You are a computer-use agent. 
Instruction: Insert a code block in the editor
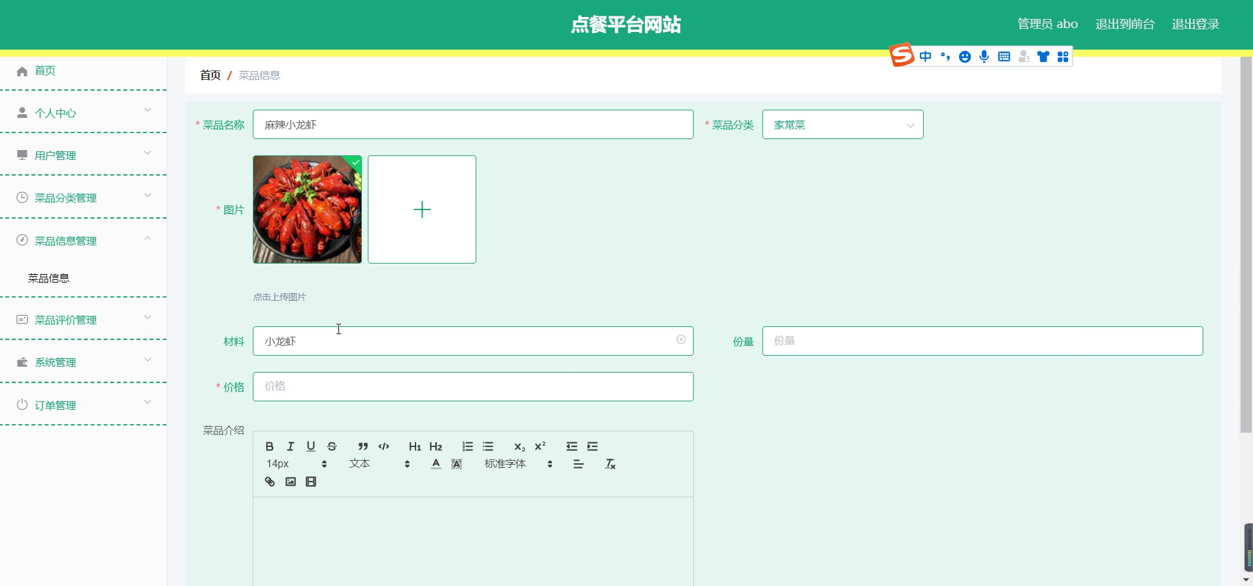click(383, 446)
